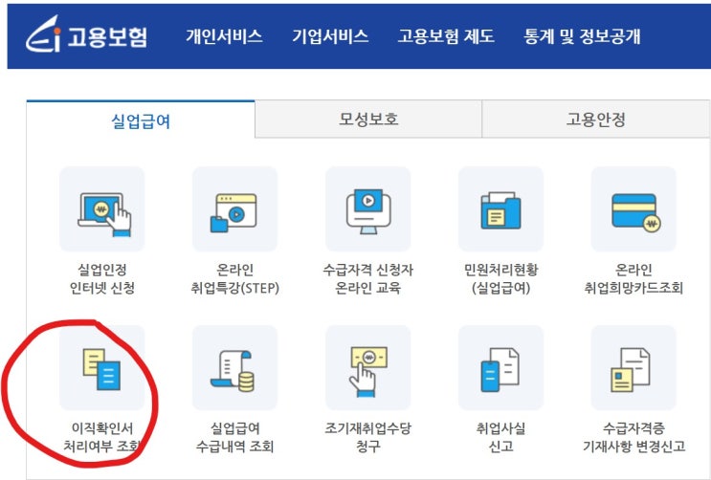Open 실업급여 수급내역 조회 receipt icon
Viewport: 711px width, 480px height.
point(234,367)
